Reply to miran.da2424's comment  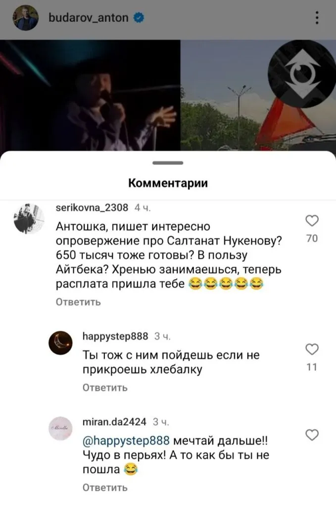point(105,487)
